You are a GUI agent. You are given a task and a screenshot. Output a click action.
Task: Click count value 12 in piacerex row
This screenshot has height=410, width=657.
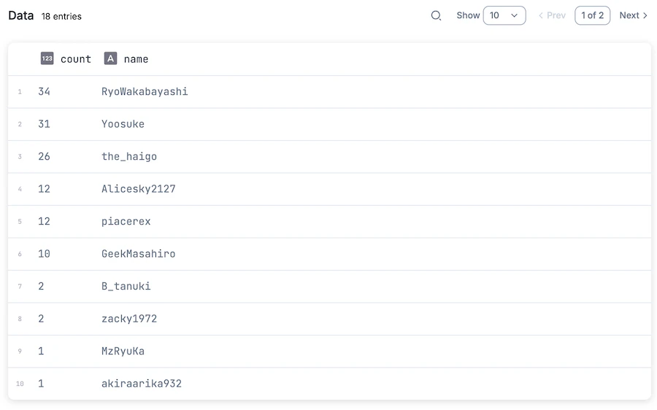tap(44, 222)
